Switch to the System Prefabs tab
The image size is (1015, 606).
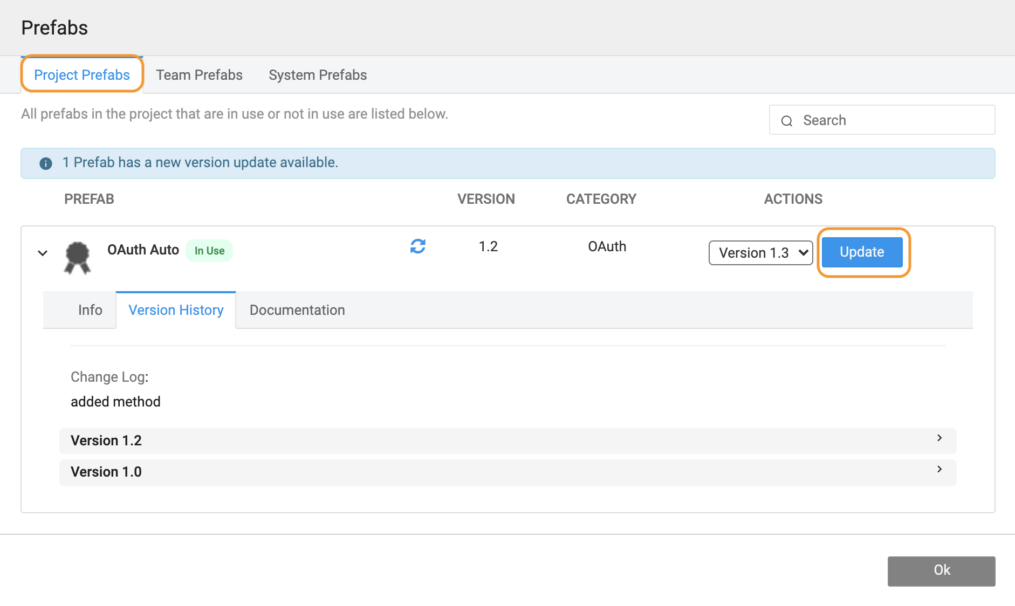click(318, 75)
